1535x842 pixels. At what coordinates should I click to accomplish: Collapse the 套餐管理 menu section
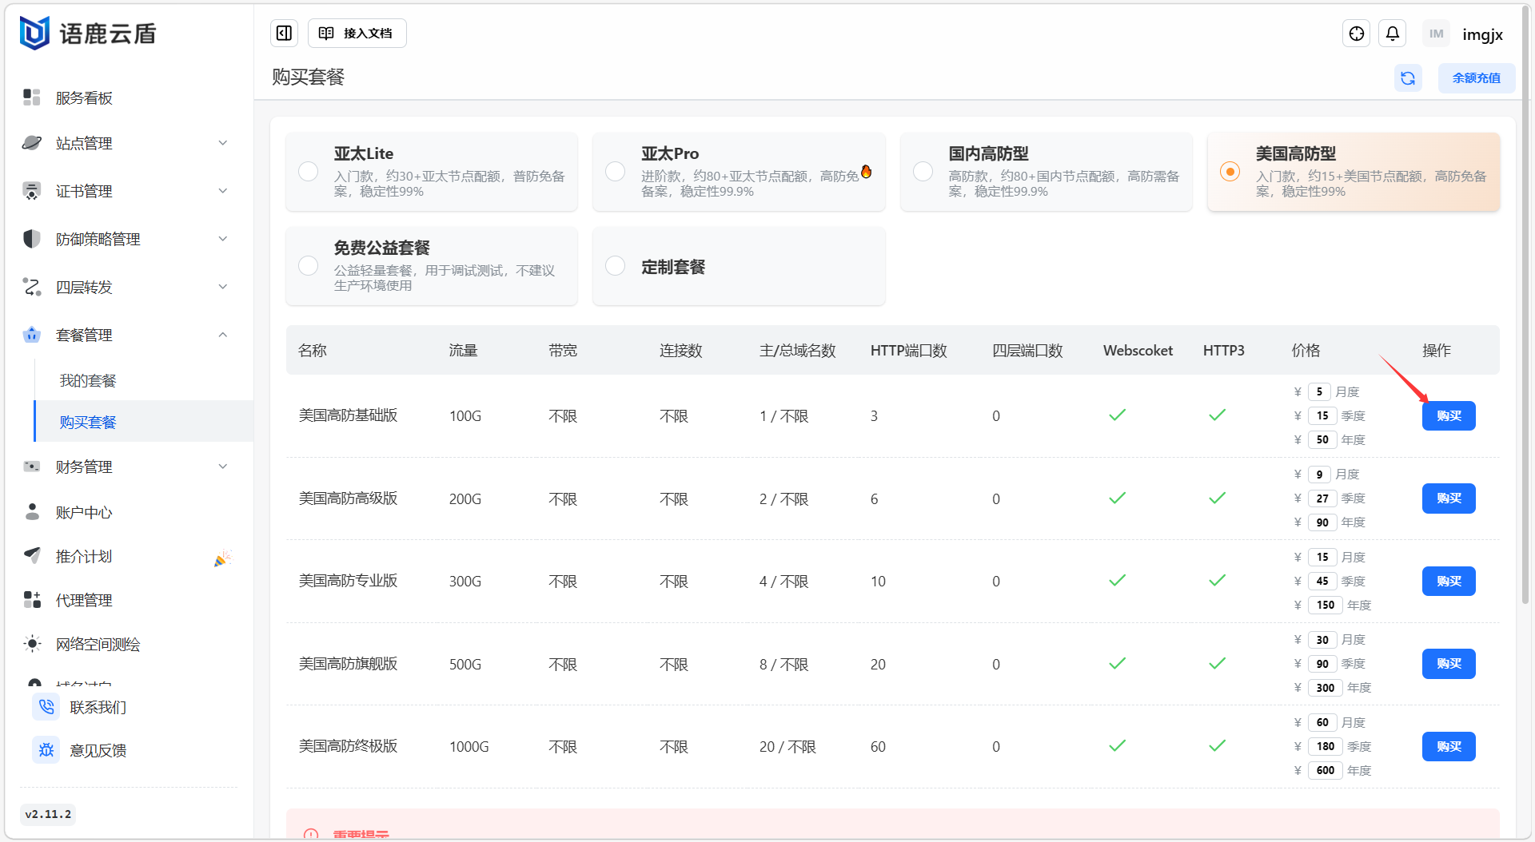click(x=223, y=335)
